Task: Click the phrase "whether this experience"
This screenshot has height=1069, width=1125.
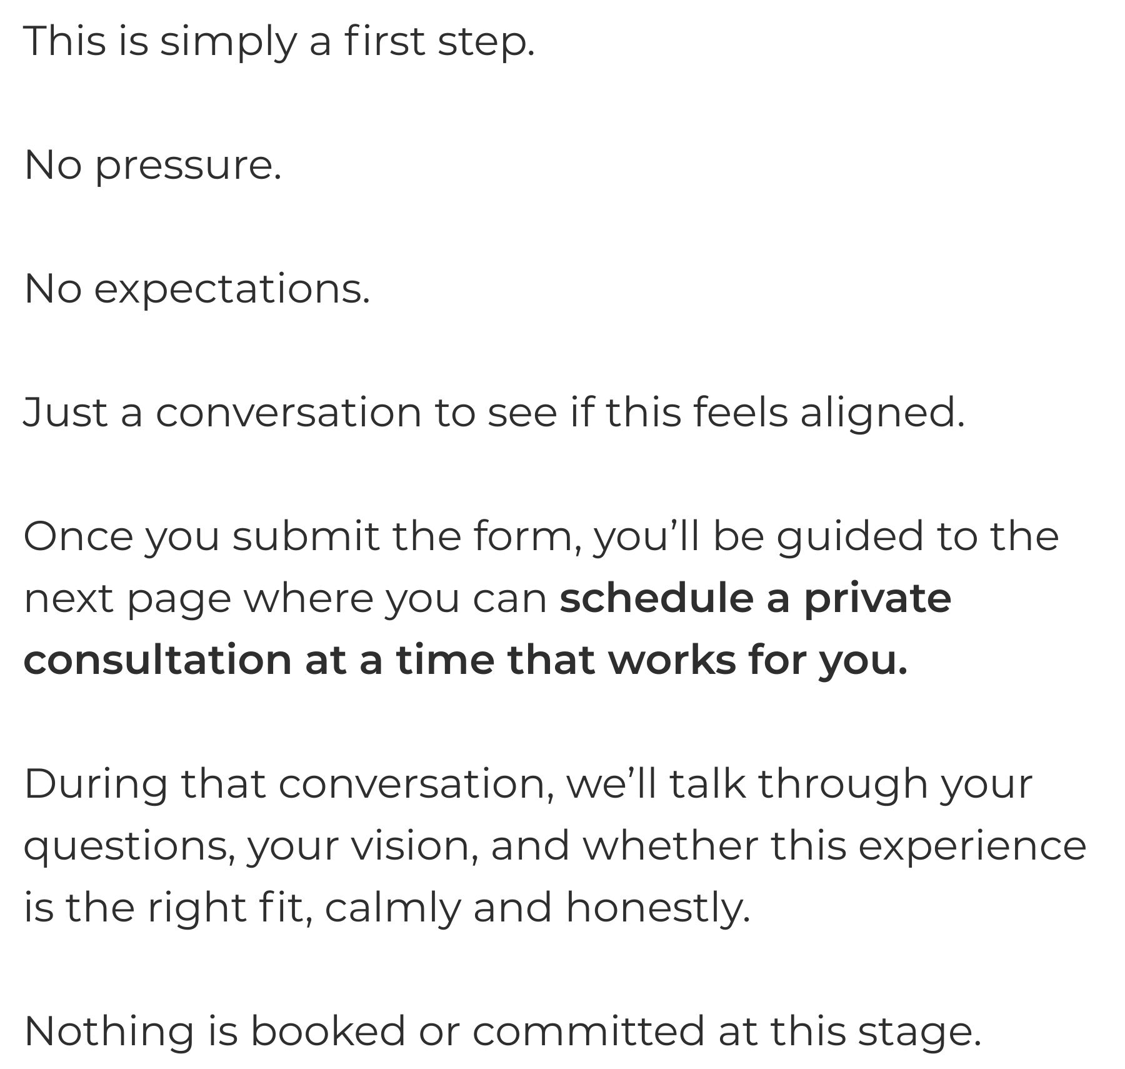Action: pyautogui.click(x=835, y=846)
